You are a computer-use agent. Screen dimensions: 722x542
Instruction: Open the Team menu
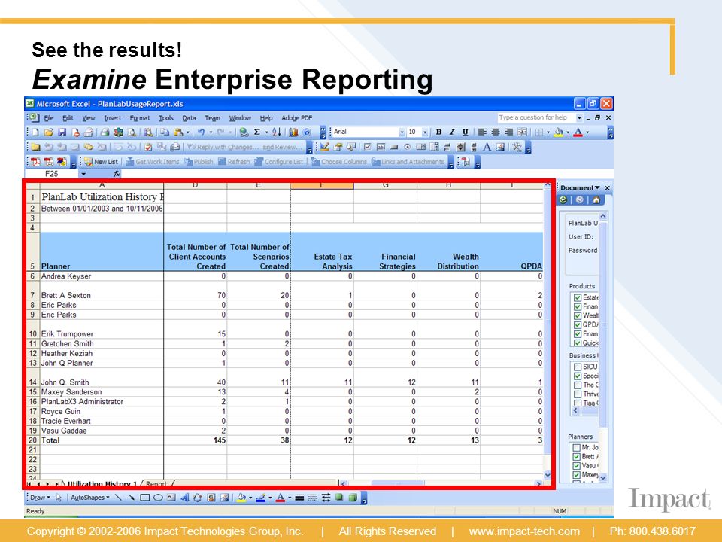(x=212, y=118)
